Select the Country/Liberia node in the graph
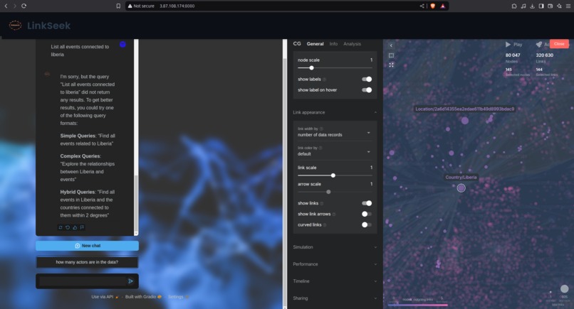Viewport: 574px width, 309px height. coord(461,188)
